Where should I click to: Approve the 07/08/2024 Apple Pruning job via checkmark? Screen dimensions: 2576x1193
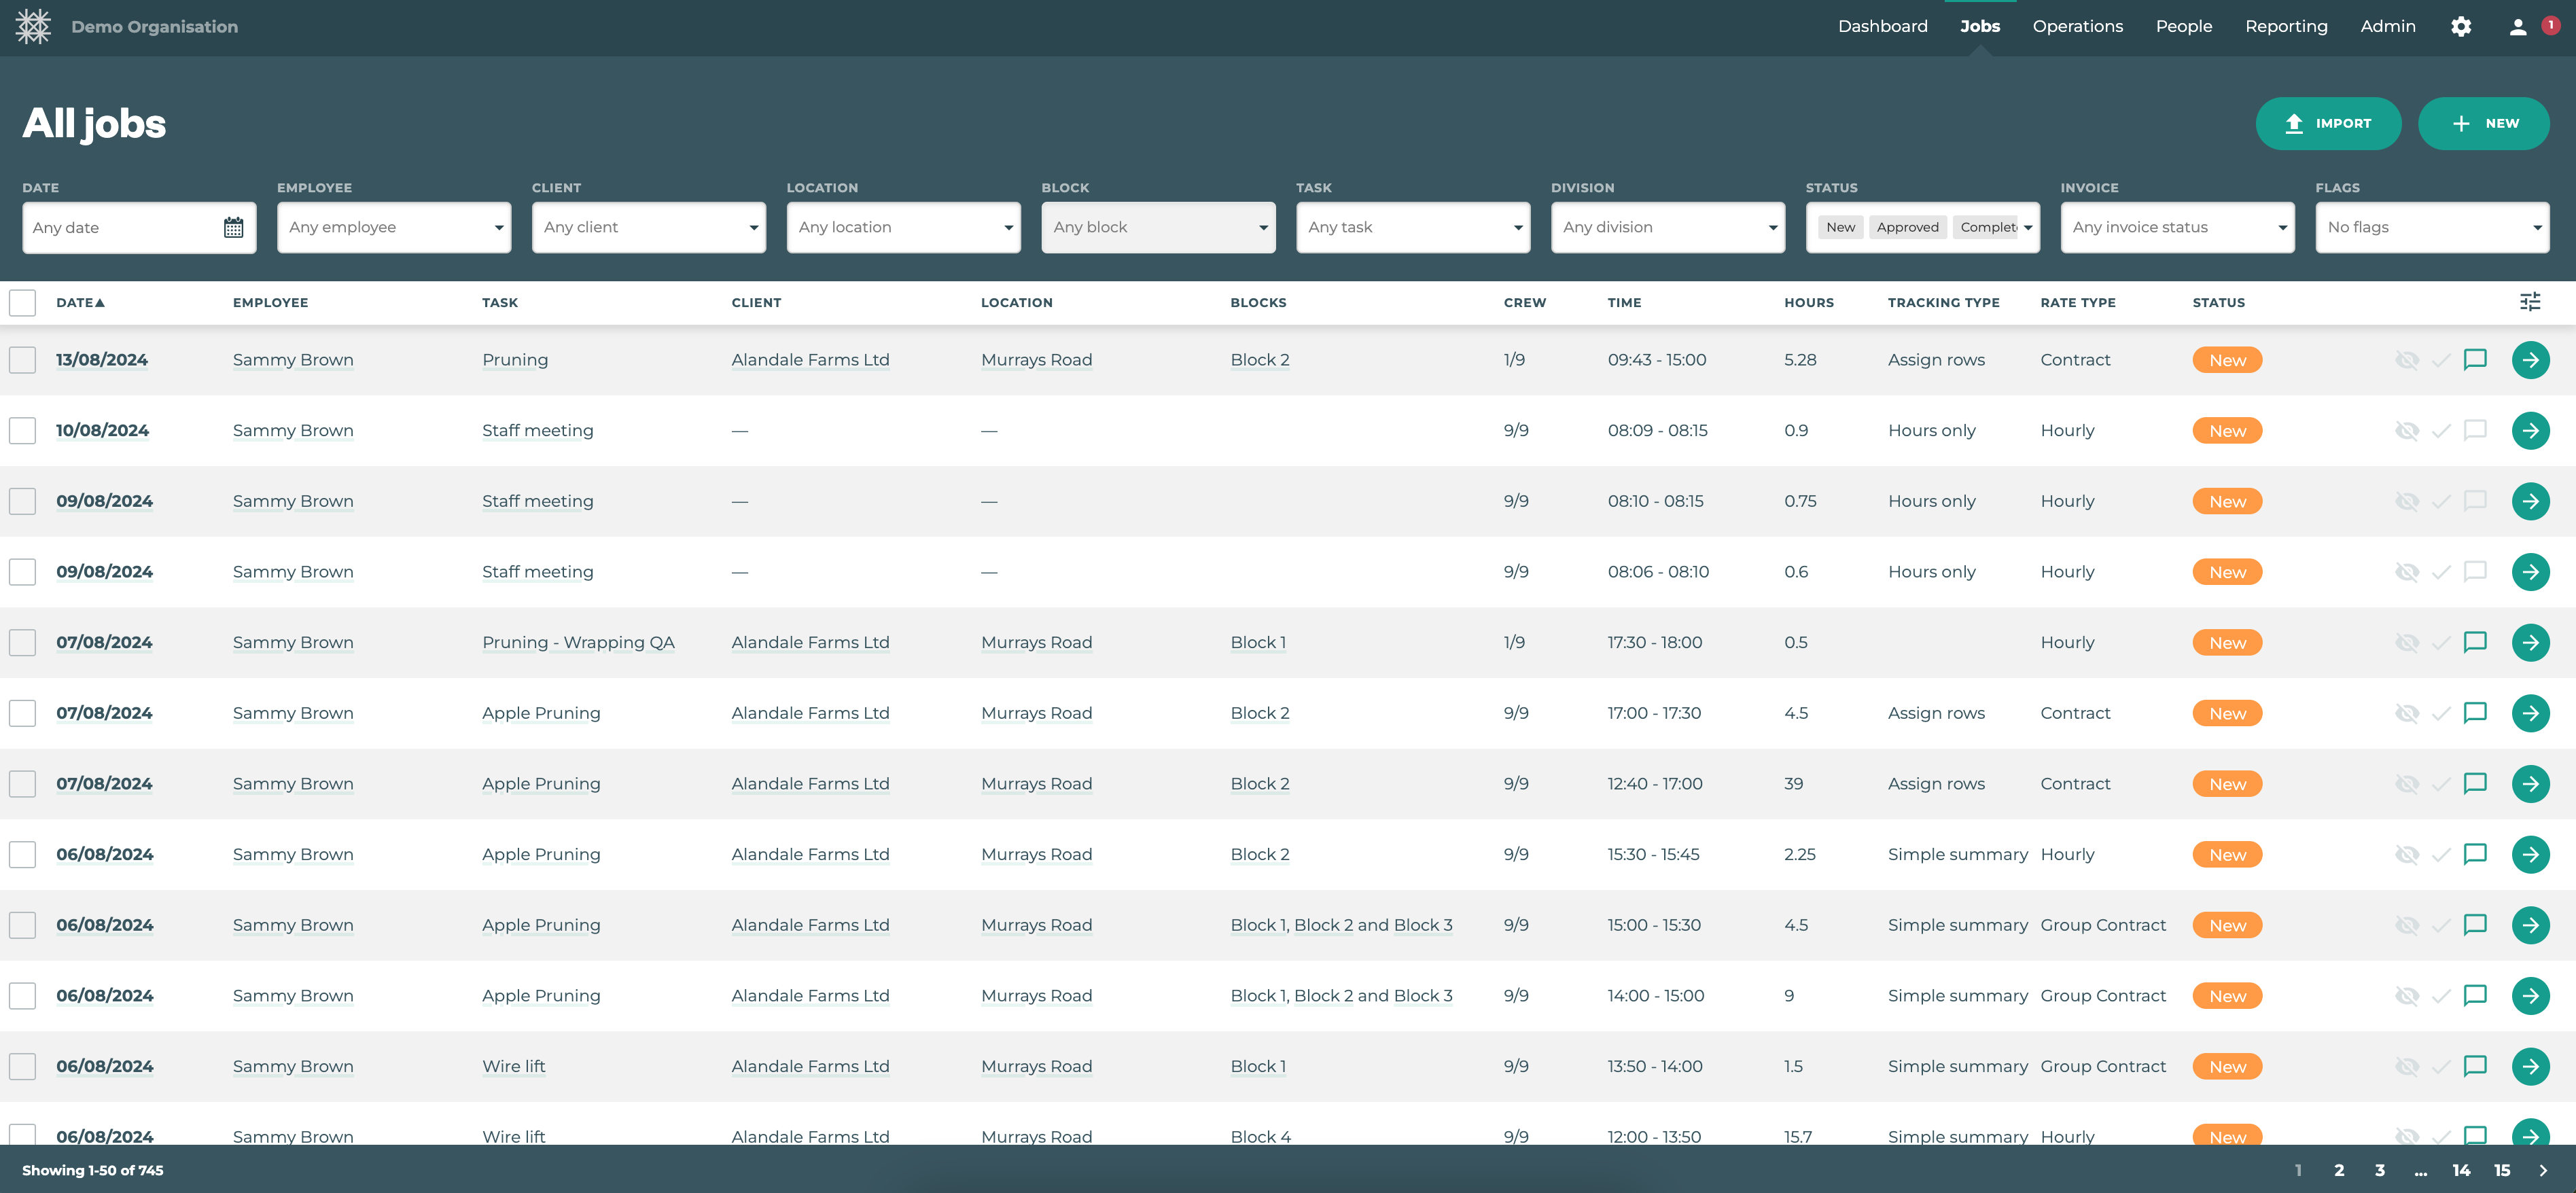pos(2441,713)
